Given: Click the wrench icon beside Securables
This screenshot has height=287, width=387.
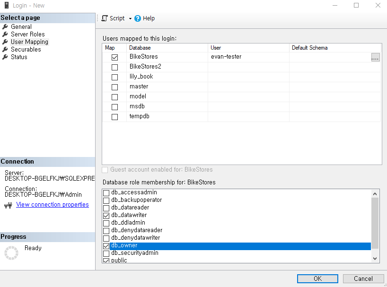Looking at the screenshot, I should [x=5, y=49].
